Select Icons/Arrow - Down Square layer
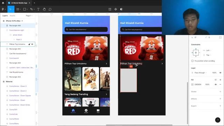This screenshot has height=126, width=224. (x=20, y=96)
